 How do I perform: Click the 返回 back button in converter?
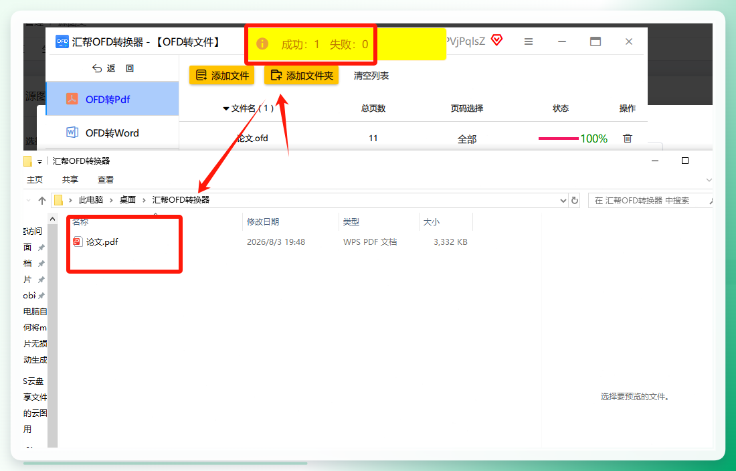tap(113, 68)
